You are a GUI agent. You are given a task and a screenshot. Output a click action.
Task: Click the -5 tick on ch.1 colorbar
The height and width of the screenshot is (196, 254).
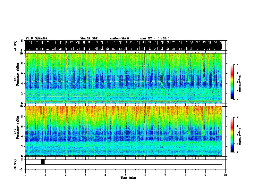pos(236,82)
